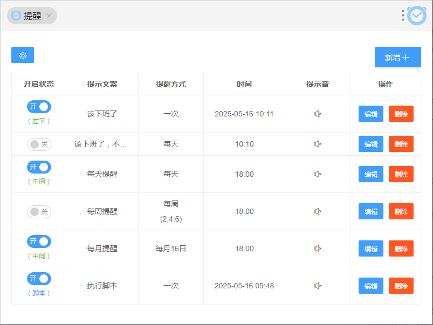Delete the 每月提醒 reminder
The width and height of the screenshot is (433, 325).
401,248
